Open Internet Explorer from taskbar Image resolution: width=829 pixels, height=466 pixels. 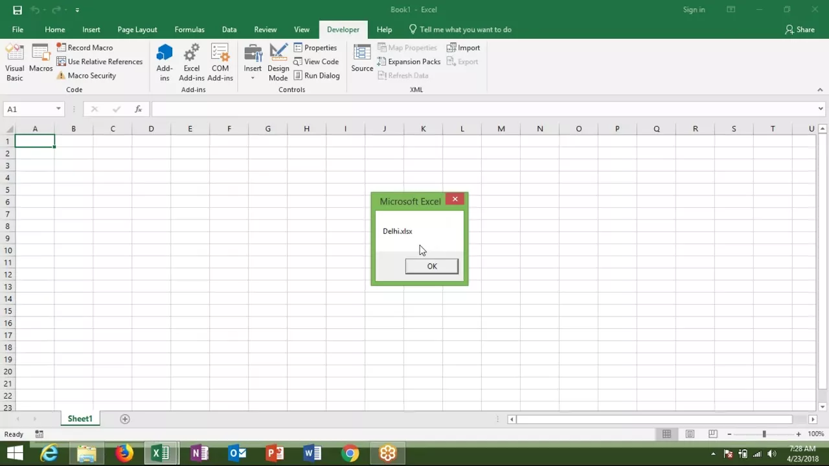click(x=49, y=453)
